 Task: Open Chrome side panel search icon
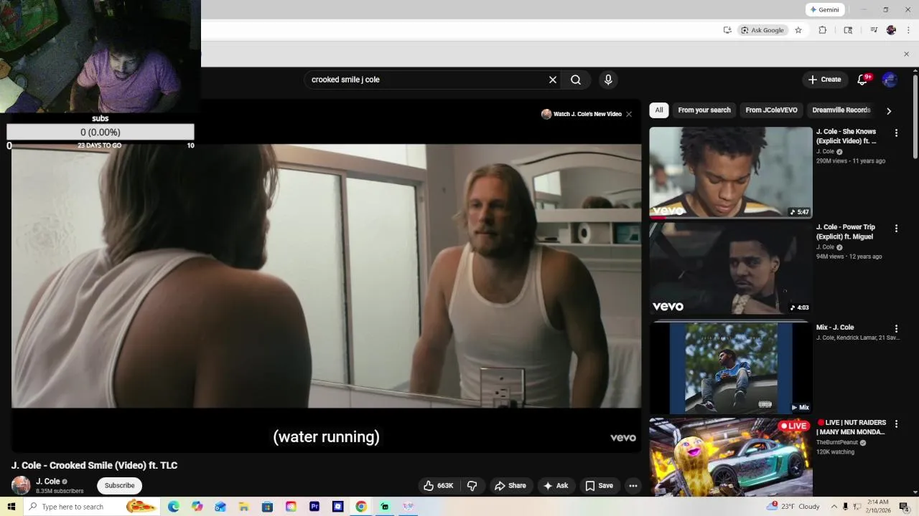[848, 30]
